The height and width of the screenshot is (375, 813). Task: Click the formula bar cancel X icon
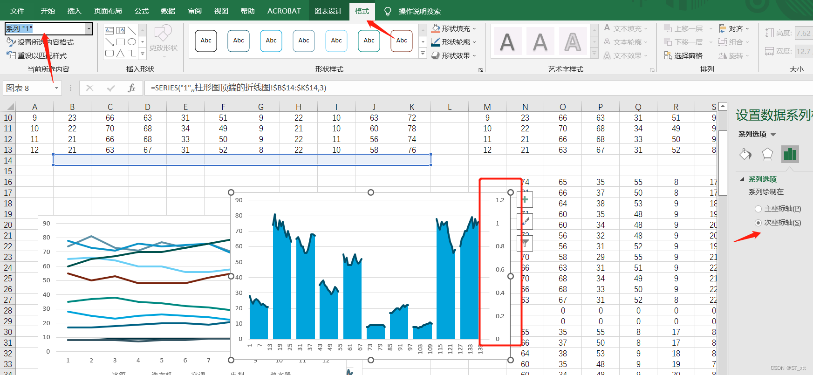[90, 88]
